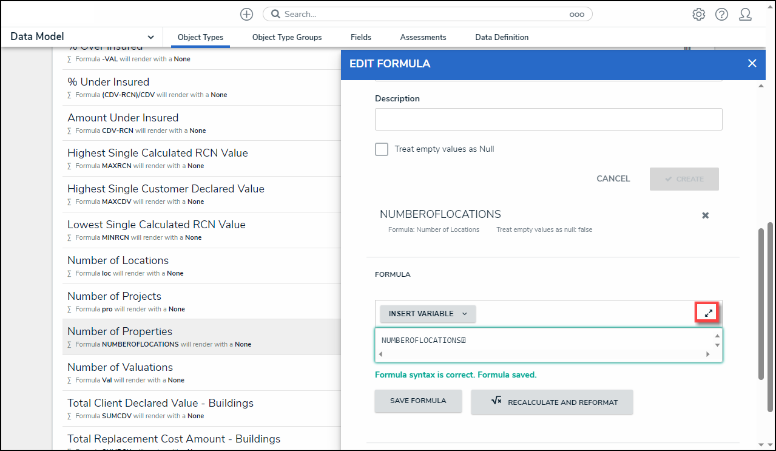This screenshot has width=776, height=451.
Task: Expand the formula editor to full screen
Action: coord(708,313)
